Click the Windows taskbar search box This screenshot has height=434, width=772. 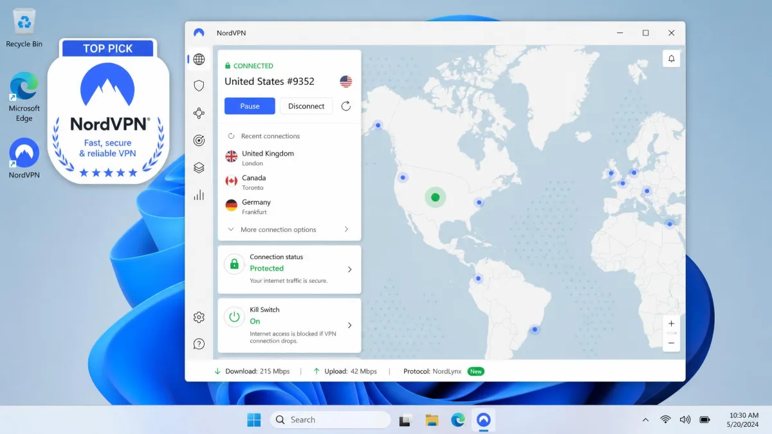tap(330, 420)
